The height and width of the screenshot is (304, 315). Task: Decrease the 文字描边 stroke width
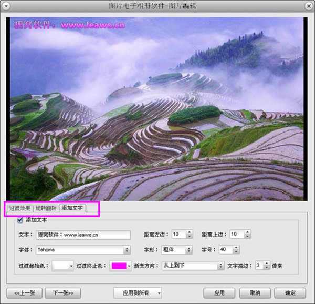[x=267, y=268]
